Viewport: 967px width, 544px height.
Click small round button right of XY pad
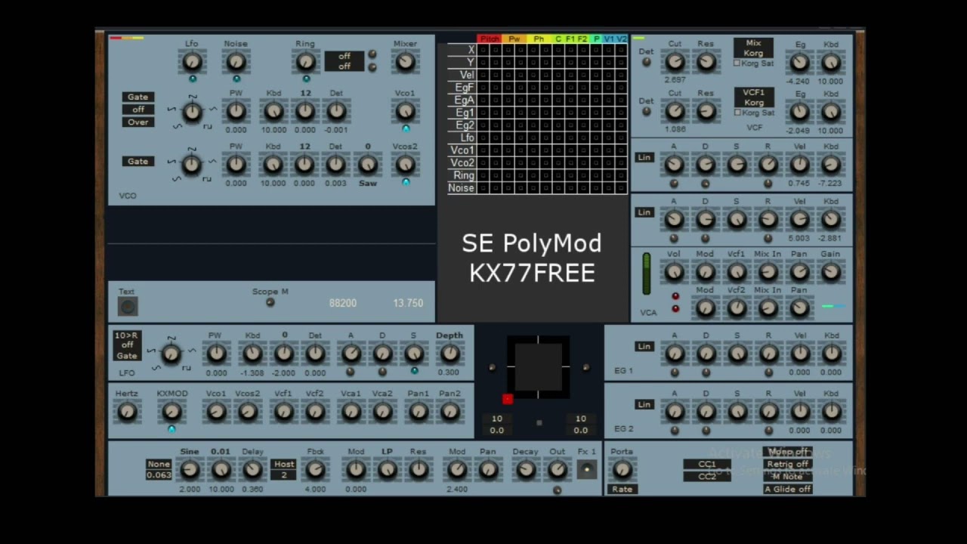(x=586, y=368)
